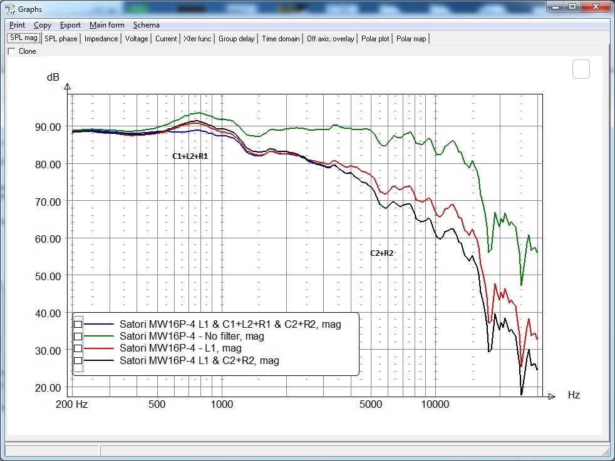Open the Export menu

click(70, 25)
